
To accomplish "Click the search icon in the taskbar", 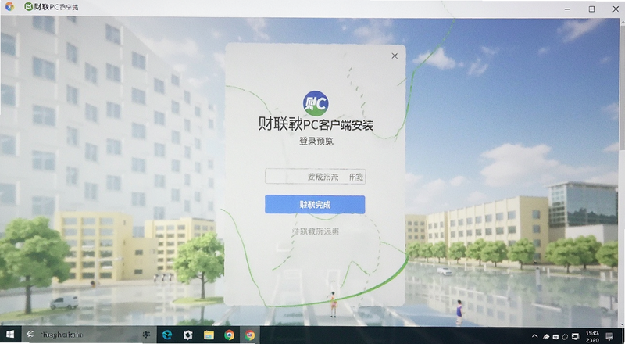I will pos(30,335).
